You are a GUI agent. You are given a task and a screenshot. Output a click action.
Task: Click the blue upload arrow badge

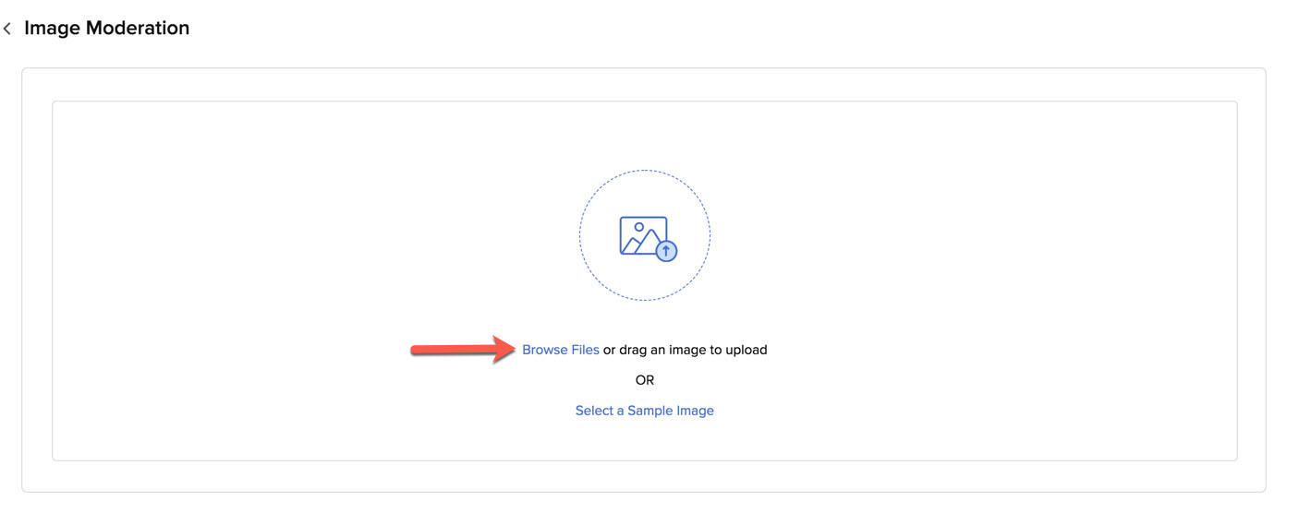click(x=666, y=250)
